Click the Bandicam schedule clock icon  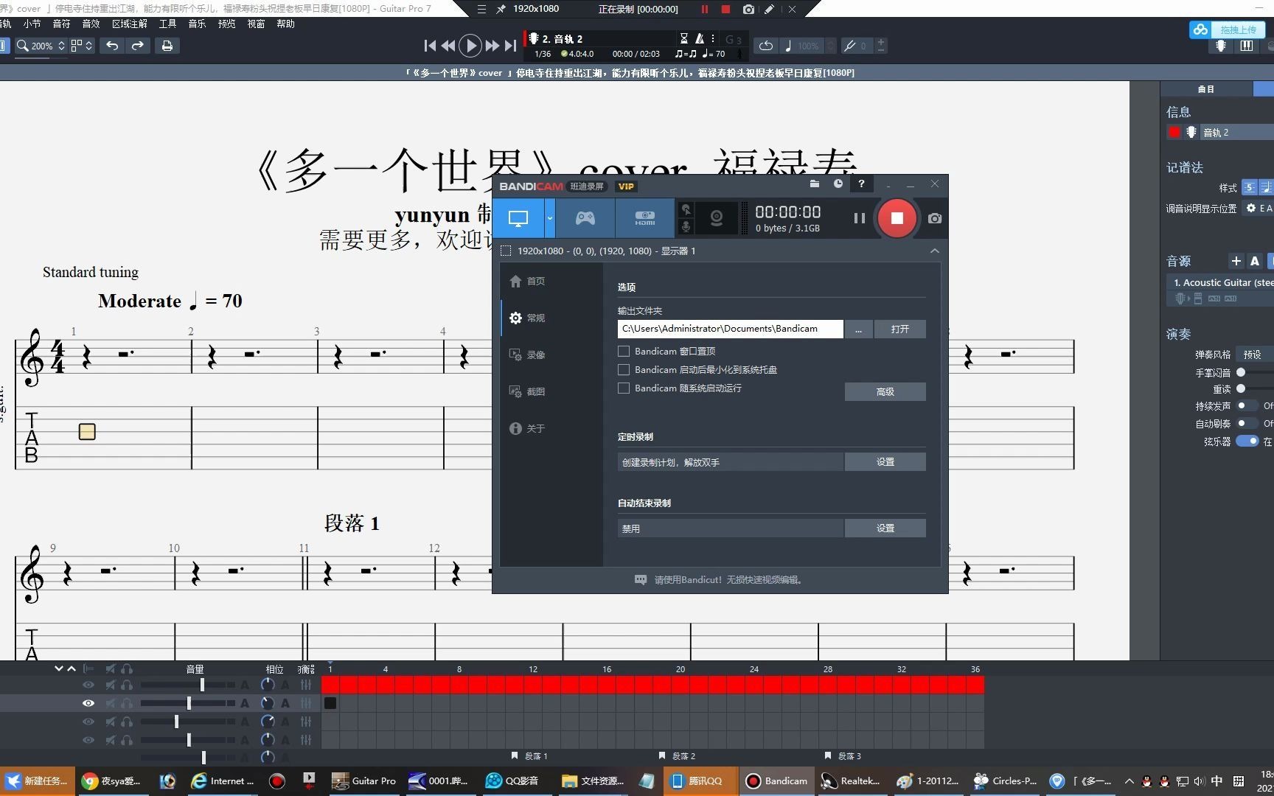(x=838, y=184)
